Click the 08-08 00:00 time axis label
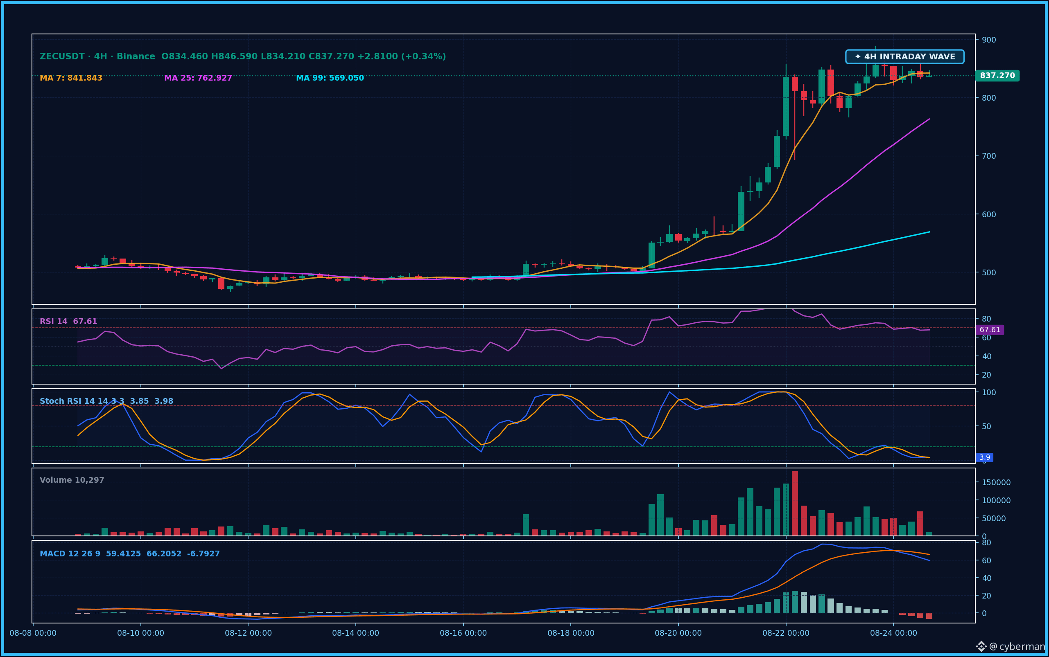The width and height of the screenshot is (1049, 657). (x=33, y=633)
